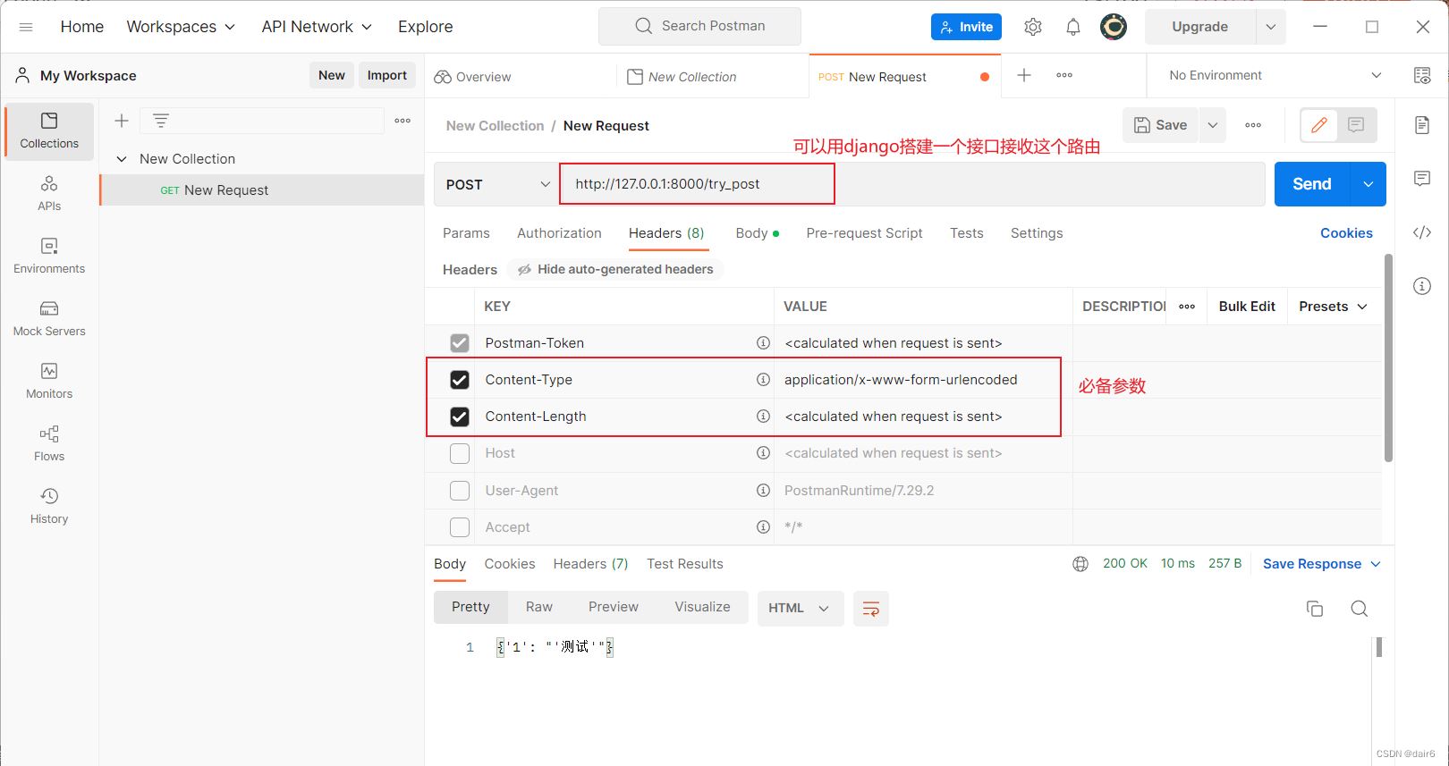The height and width of the screenshot is (766, 1449).
Task: Uncheck the Content-Type header checkbox
Action: (460, 380)
